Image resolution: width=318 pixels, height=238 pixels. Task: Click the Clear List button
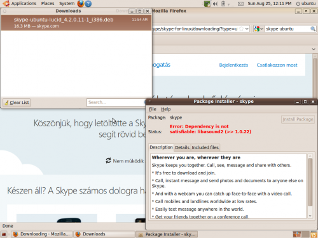(17, 103)
